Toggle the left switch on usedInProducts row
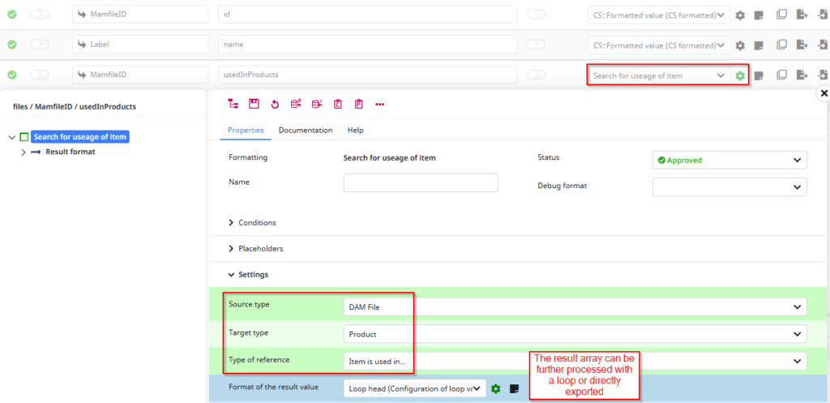The width and height of the screenshot is (830, 403). (40, 75)
